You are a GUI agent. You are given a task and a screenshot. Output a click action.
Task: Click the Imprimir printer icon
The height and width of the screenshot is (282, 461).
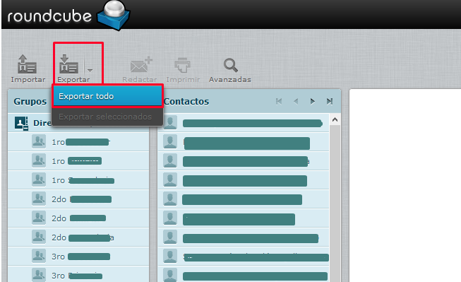[x=183, y=65]
